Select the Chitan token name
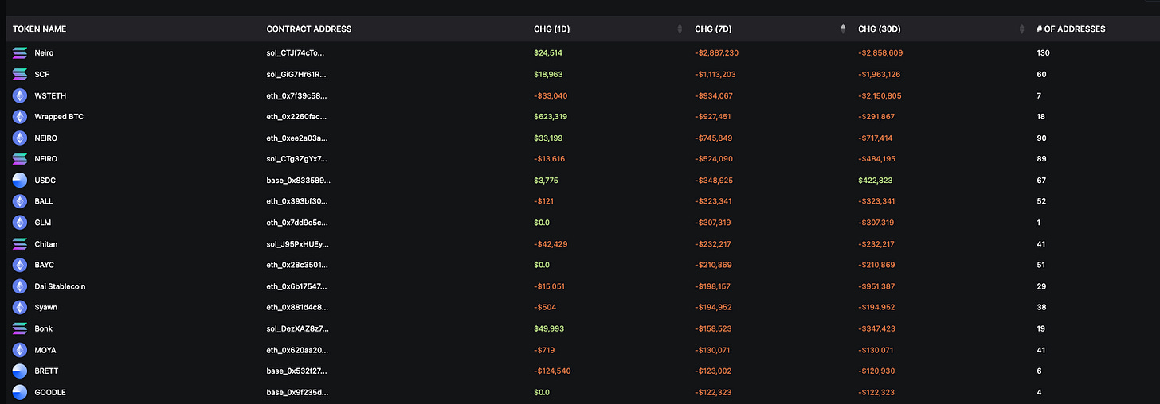This screenshot has width=1160, height=404. point(46,244)
